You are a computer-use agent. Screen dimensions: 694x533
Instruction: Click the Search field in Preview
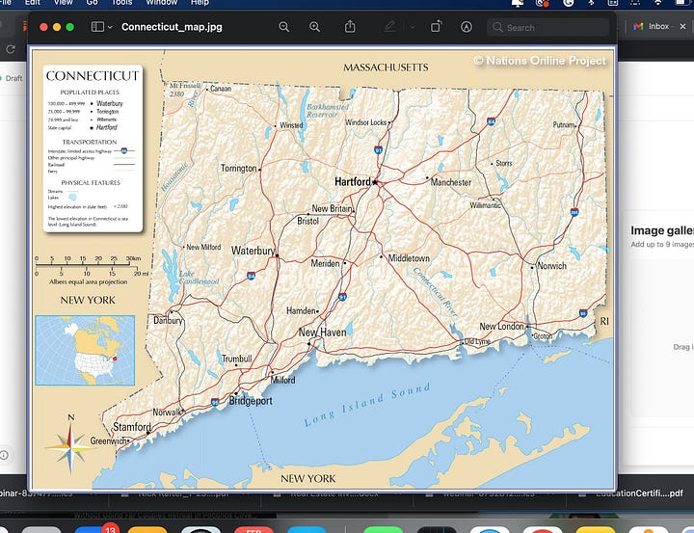click(548, 27)
